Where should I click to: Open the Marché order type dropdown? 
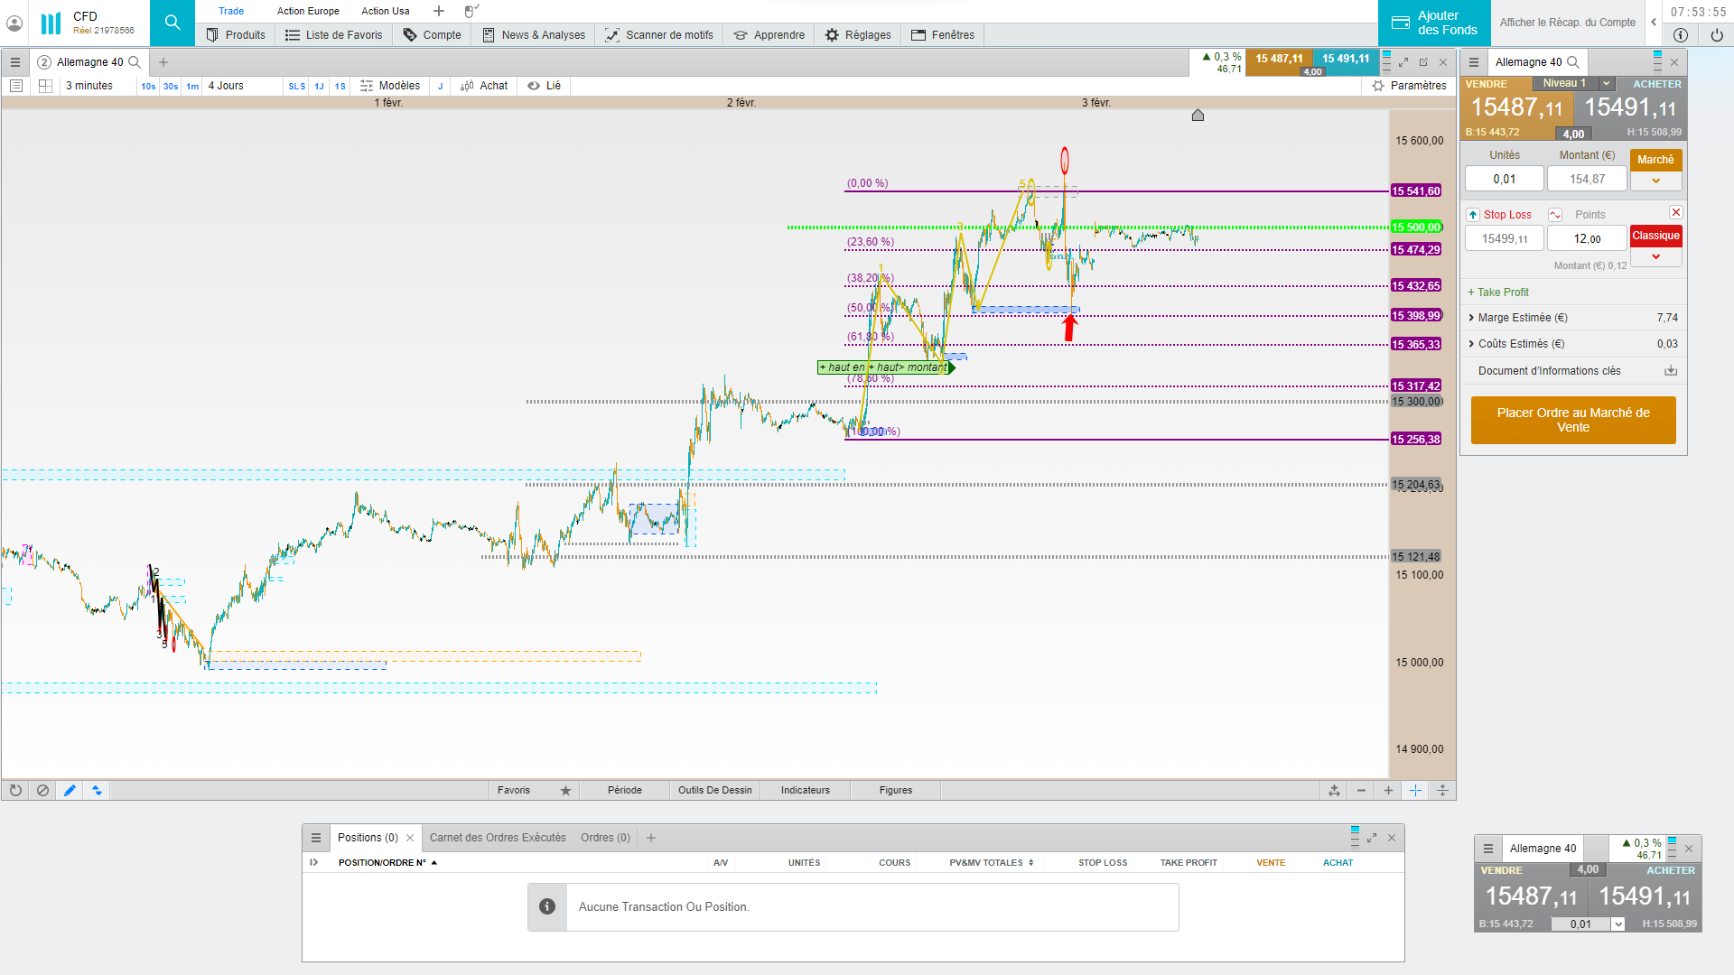coord(1655,181)
